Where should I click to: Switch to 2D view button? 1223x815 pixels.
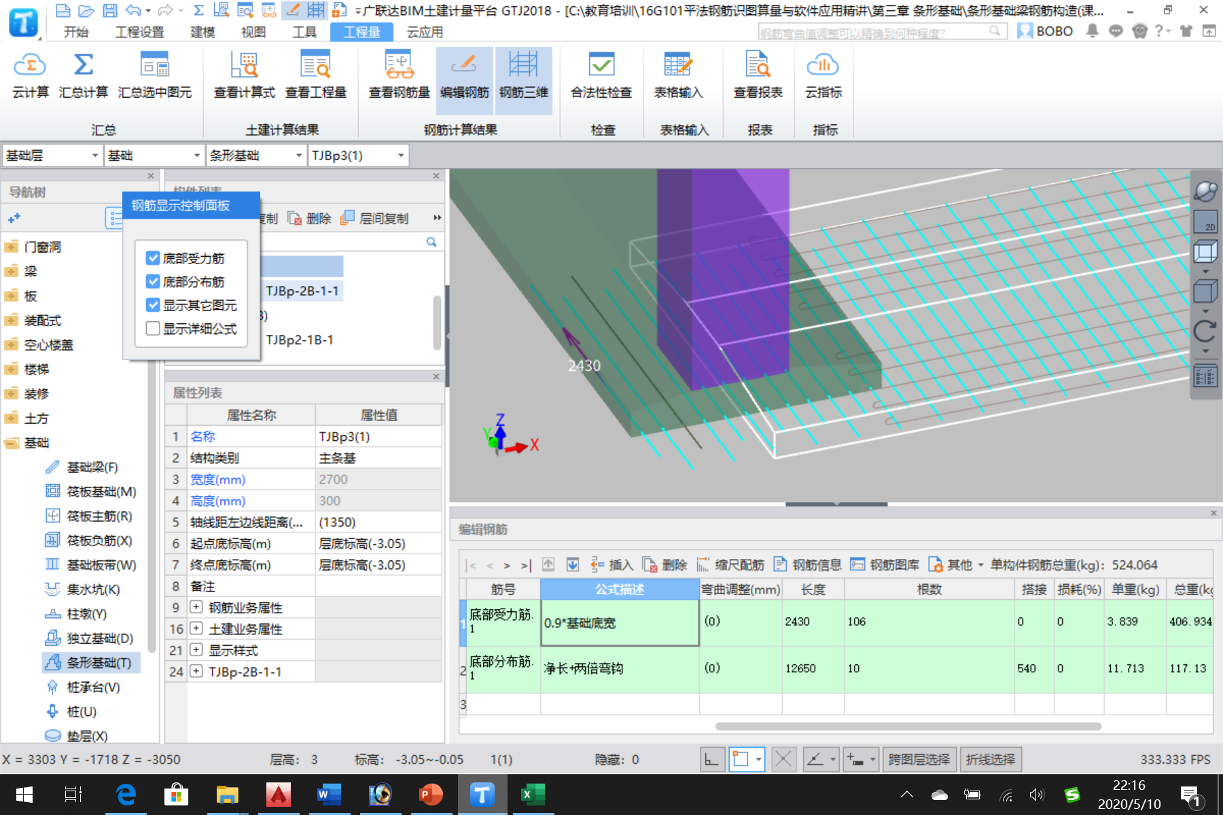pos(1205,221)
